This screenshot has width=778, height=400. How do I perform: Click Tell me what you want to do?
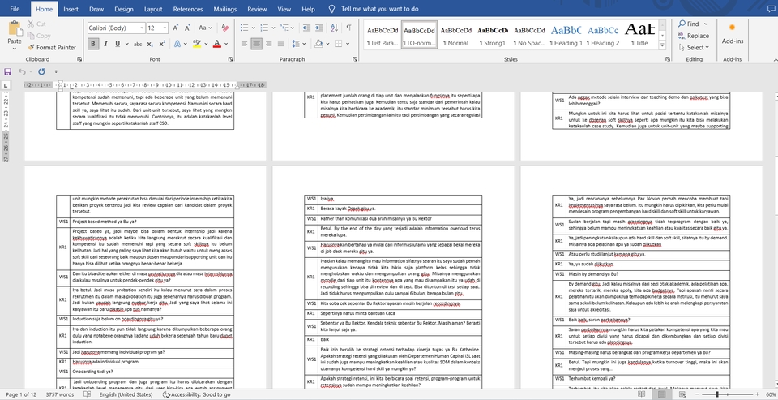pos(379,9)
